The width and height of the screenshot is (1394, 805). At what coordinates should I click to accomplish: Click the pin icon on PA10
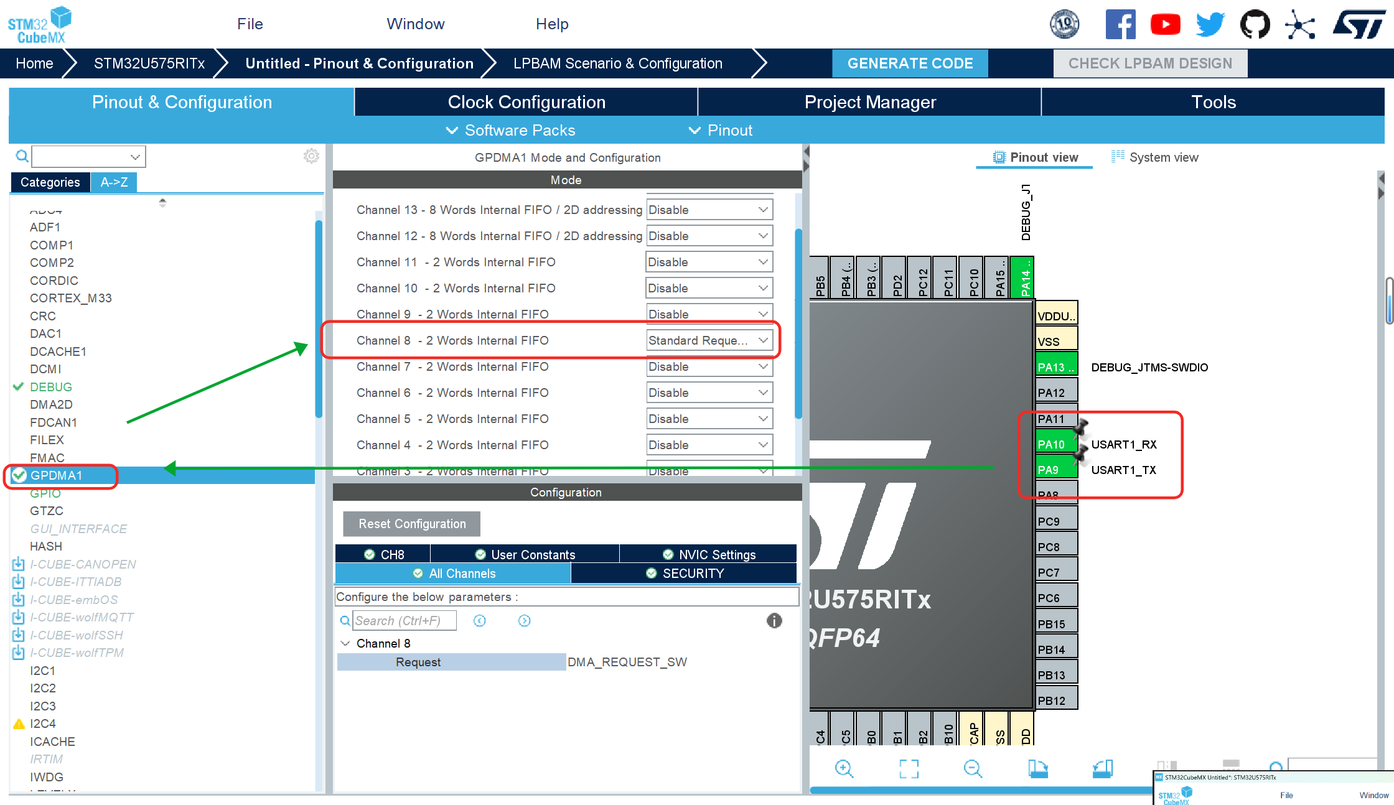pos(1081,428)
